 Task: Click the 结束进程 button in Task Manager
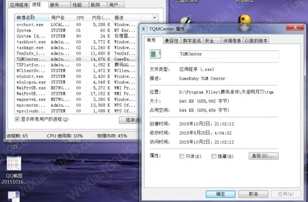(x=129, y=120)
